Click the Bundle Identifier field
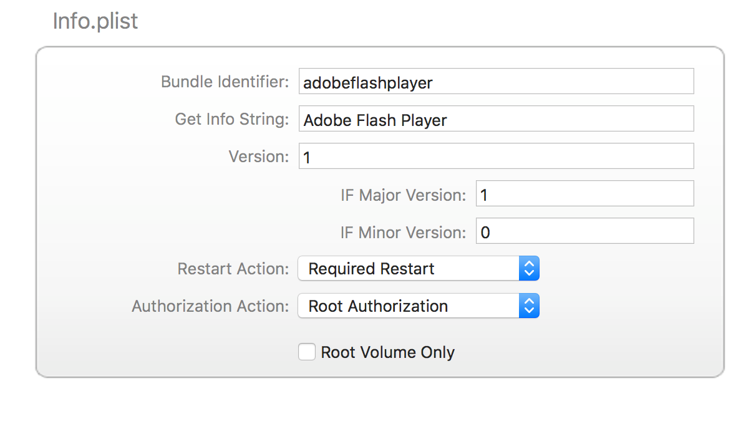 pos(496,82)
